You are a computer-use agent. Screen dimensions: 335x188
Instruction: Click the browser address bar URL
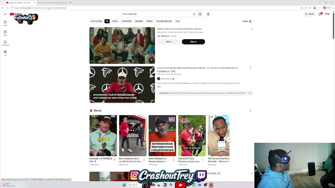[40, 8]
